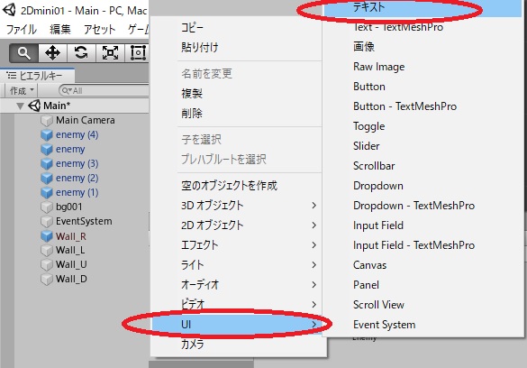The height and width of the screenshot is (368, 527).
Task: Click the blue prefab cube beside enemy (4)
Action: point(46,135)
